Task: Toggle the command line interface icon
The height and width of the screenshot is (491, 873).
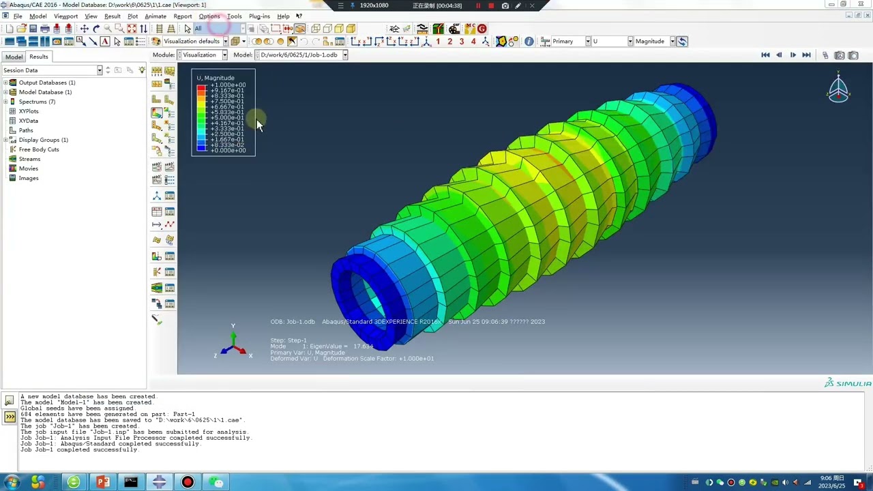Action: (10, 417)
